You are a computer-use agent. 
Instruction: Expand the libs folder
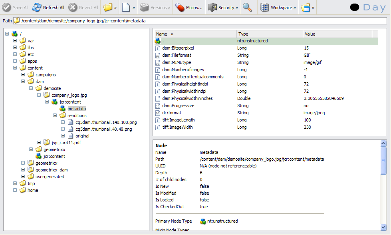(15, 47)
